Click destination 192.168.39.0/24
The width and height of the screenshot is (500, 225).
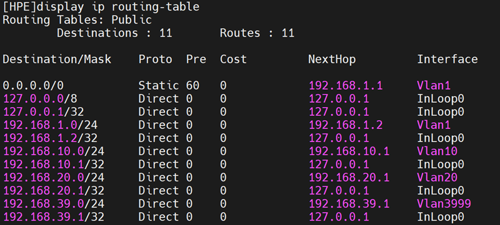[x=54, y=204]
